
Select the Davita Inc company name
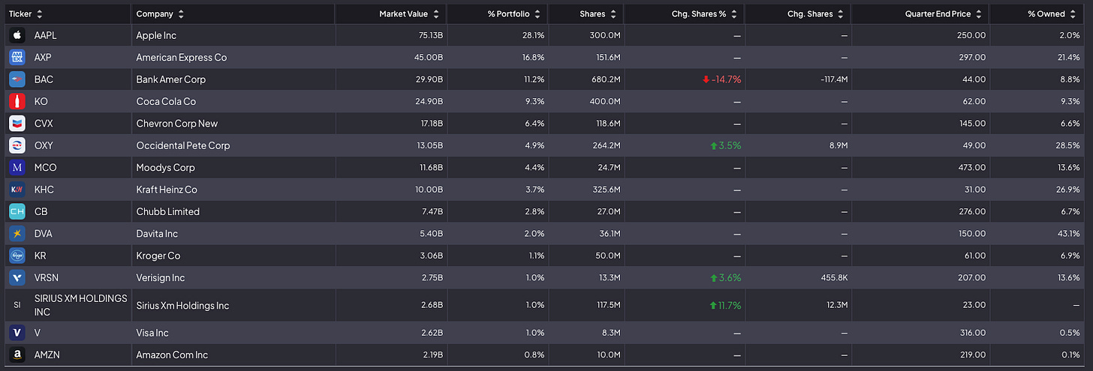(x=158, y=234)
